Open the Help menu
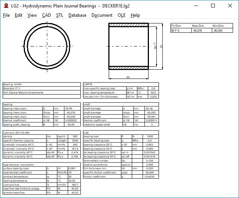 click(135, 15)
